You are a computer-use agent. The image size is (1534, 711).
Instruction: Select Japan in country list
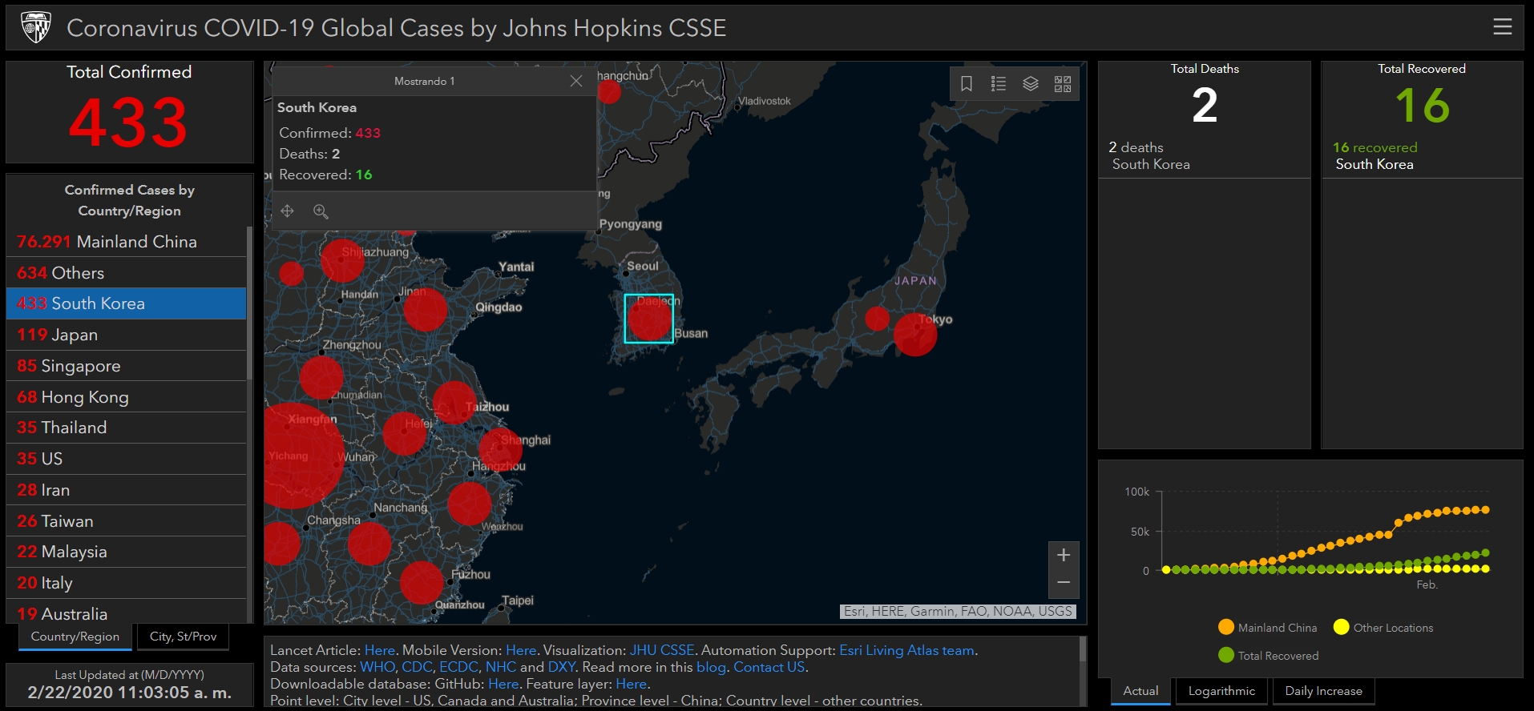(126, 335)
